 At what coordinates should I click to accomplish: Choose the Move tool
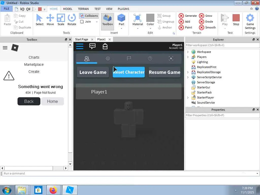click(50, 20)
